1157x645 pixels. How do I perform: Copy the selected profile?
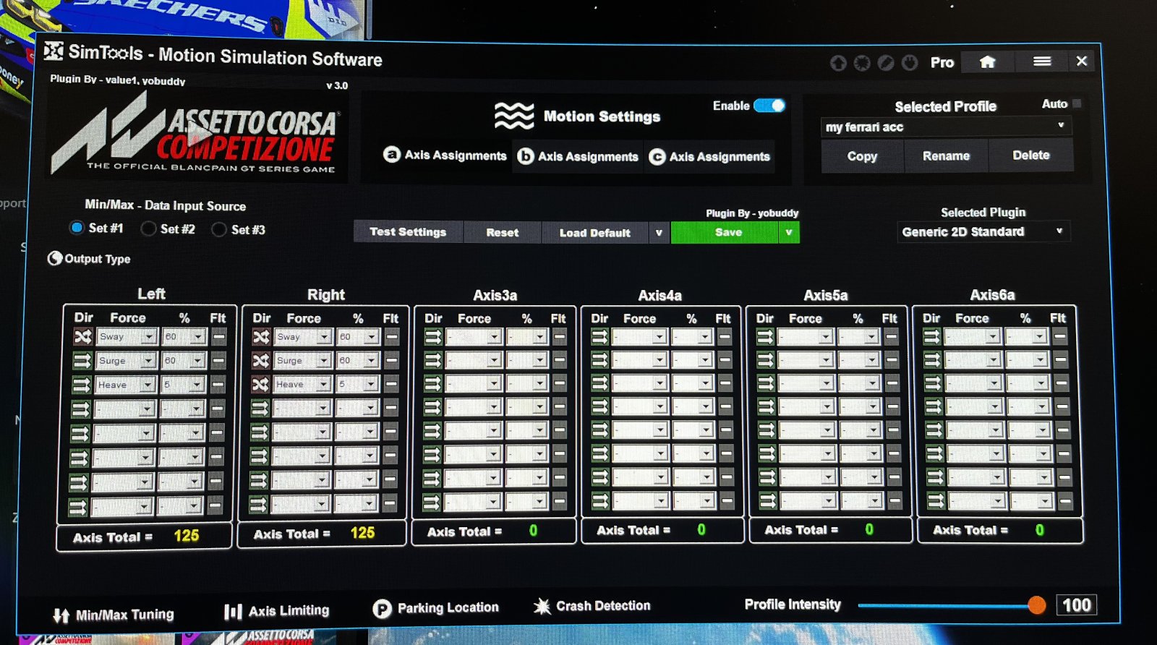862,156
